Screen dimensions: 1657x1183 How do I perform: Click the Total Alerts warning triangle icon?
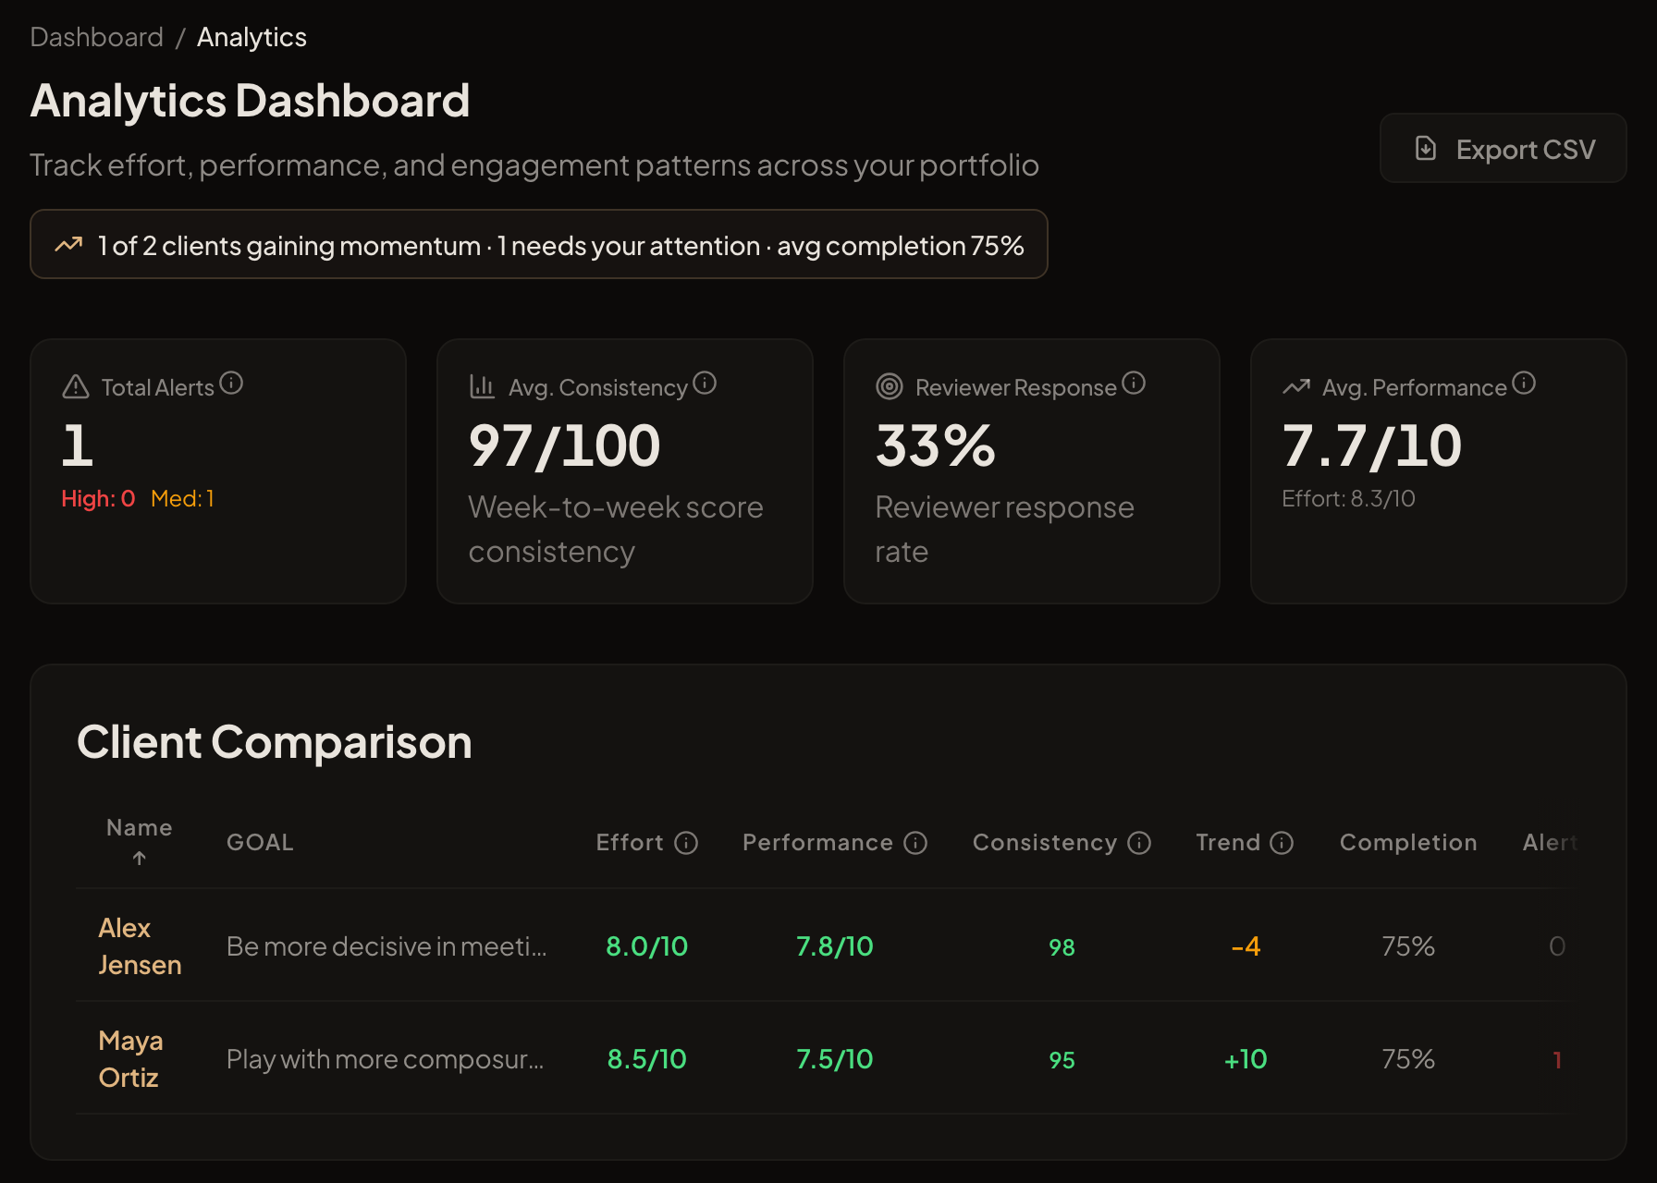click(x=76, y=386)
